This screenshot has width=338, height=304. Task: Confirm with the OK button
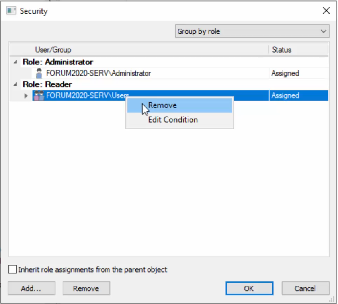pyautogui.click(x=249, y=288)
